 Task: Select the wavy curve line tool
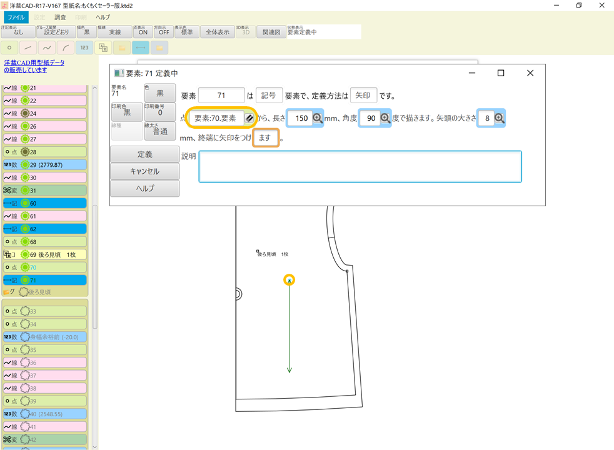tap(46, 47)
